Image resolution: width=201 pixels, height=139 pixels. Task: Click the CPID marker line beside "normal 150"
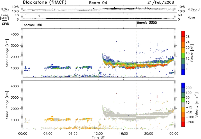tap(23, 24)
